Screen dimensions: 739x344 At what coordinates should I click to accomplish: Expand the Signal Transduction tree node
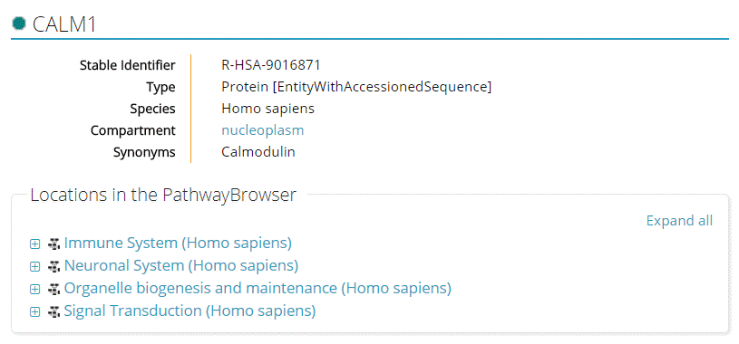click(x=34, y=311)
